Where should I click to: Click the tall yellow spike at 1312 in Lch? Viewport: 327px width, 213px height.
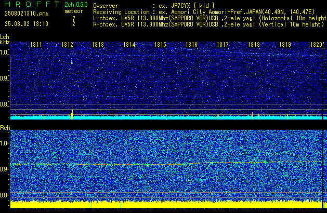(72, 113)
